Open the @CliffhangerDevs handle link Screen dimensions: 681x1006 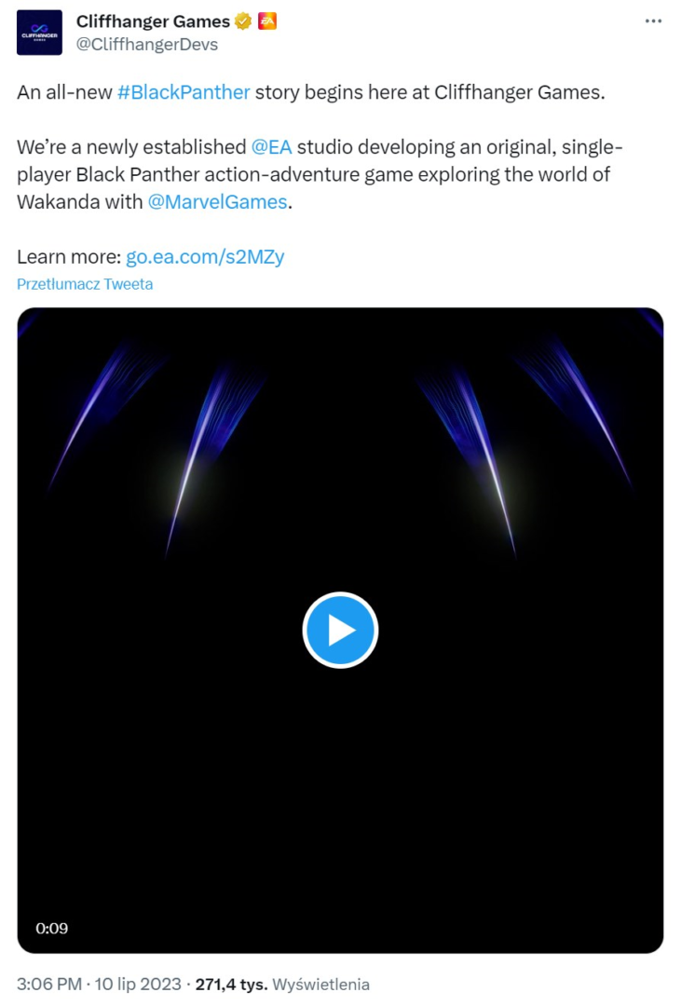[x=146, y=44]
